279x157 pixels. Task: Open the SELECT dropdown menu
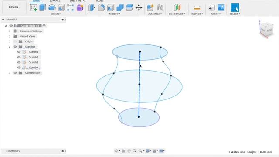coord(235,14)
